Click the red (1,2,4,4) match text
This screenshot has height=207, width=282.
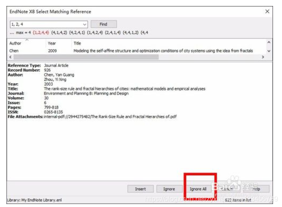(x=41, y=32)
